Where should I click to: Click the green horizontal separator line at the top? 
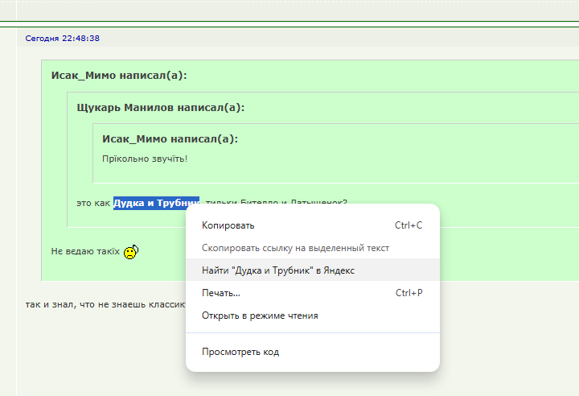289,22
